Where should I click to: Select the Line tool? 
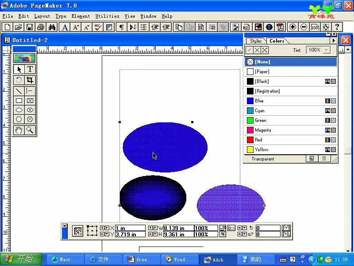19,91
